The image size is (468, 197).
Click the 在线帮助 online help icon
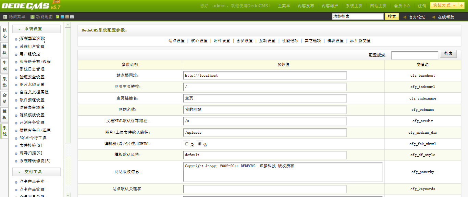click(x=434, y=16)
